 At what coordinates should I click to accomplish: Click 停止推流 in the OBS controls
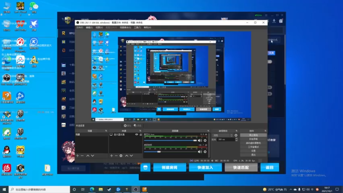click(253, 135)
